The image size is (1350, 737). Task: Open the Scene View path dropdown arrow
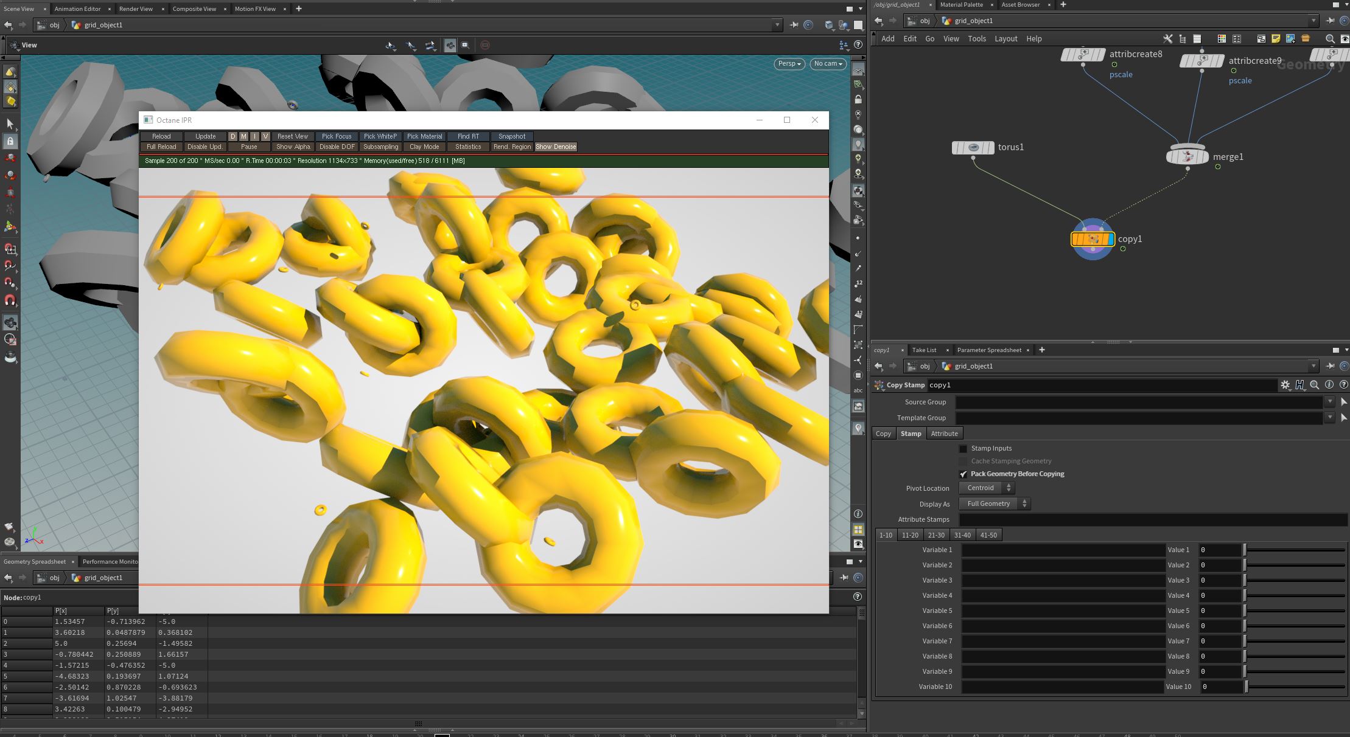[777, 25]
